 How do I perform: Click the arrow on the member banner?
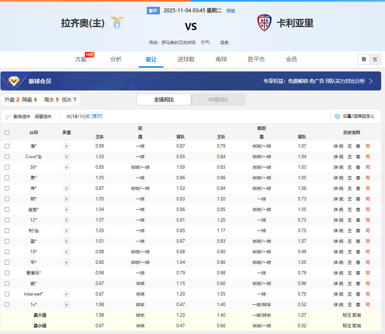point(371,81)
